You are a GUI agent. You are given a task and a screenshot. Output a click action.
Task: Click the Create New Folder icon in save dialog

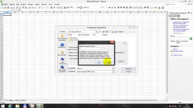[112, 32]
